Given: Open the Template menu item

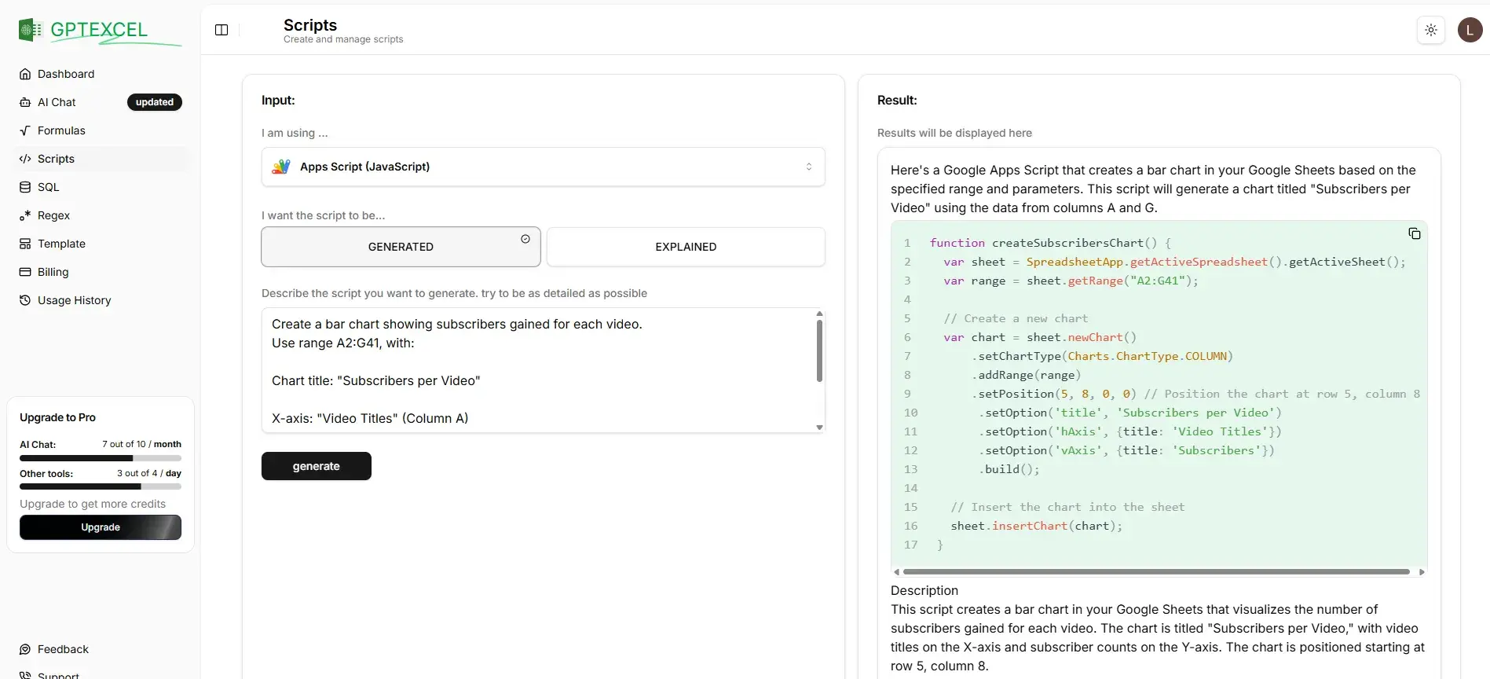Looking at the screenshot, I should click(61, 244).
